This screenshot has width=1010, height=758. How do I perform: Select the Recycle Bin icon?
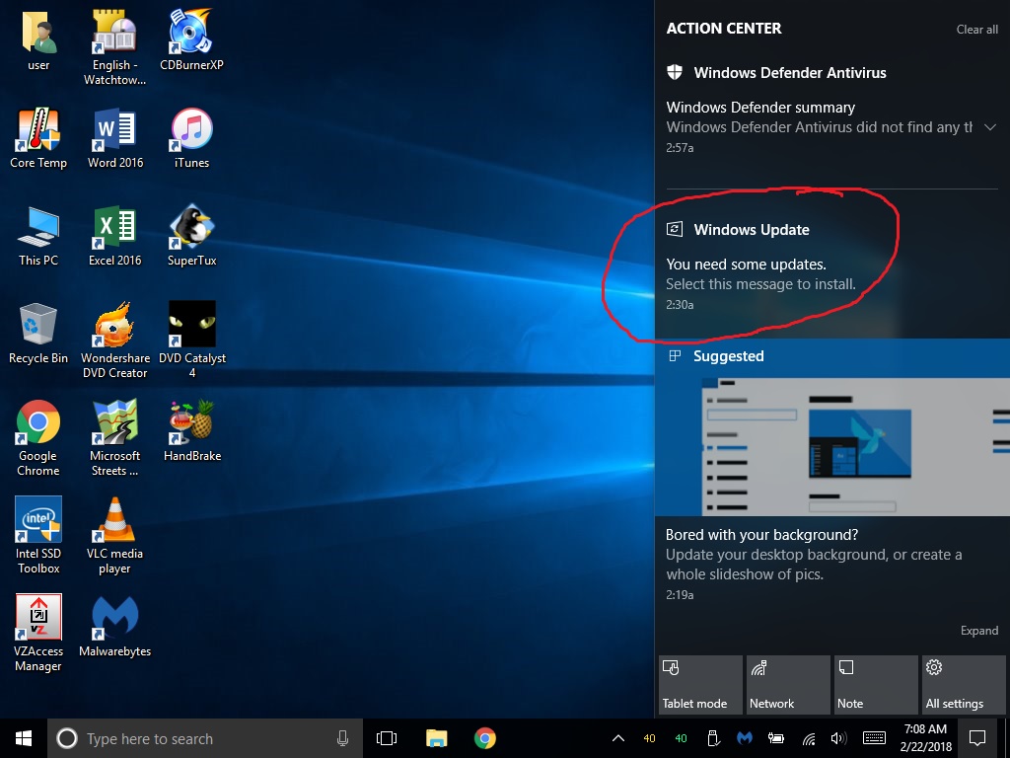(x=38, y=334)
